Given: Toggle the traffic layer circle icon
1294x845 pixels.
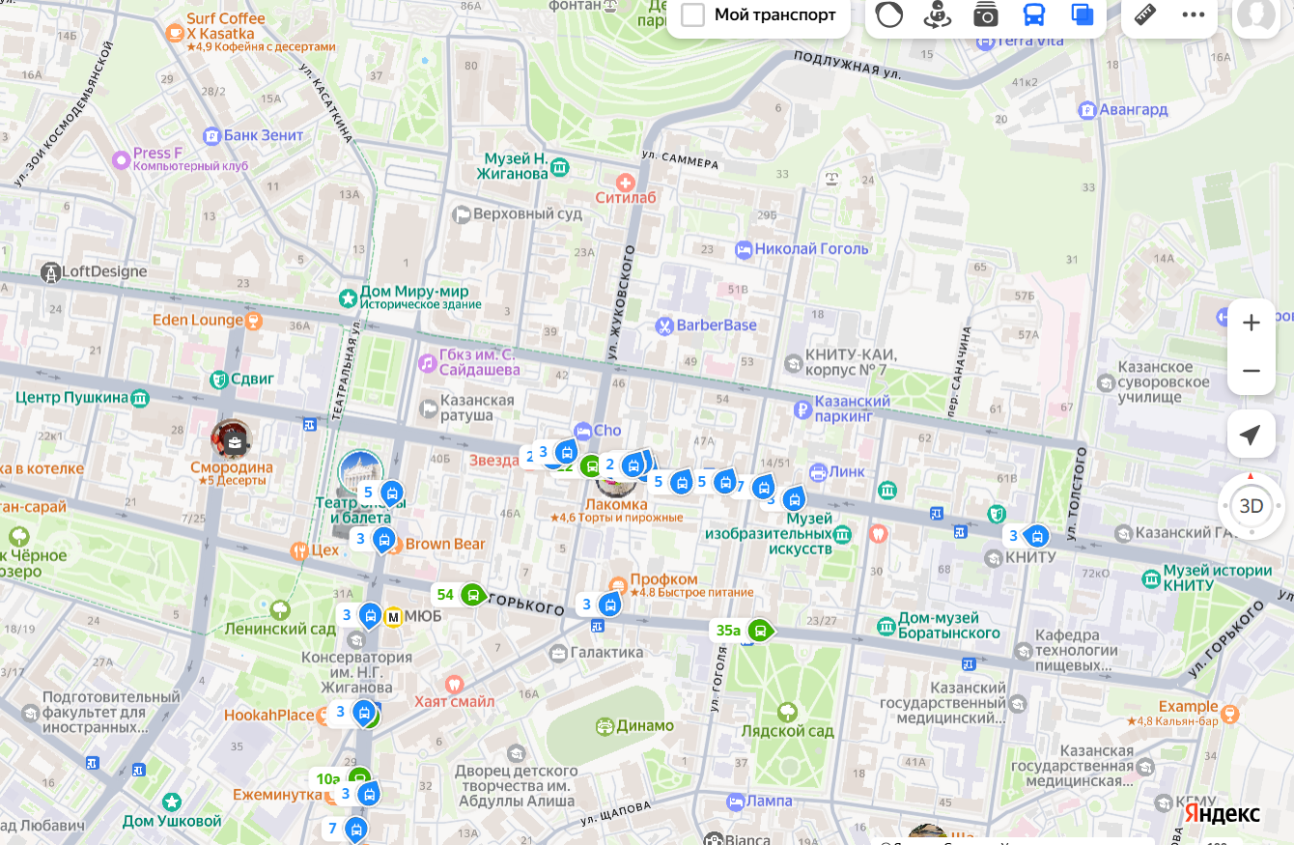Looking at the screenshot, I should (x=888, y=15).
